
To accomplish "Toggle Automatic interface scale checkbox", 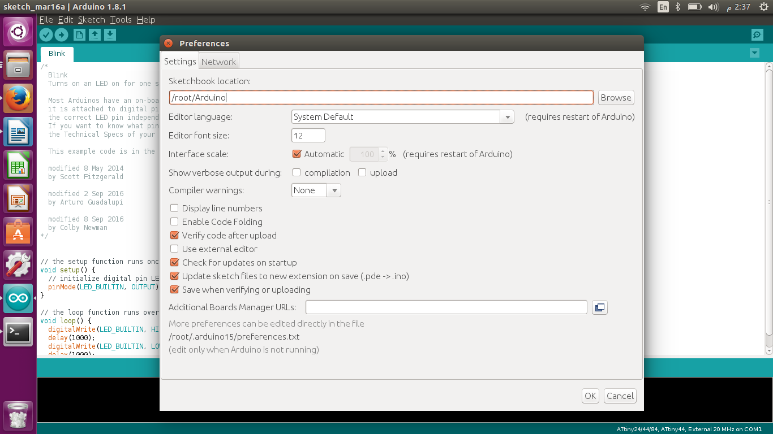I will 297,154.
